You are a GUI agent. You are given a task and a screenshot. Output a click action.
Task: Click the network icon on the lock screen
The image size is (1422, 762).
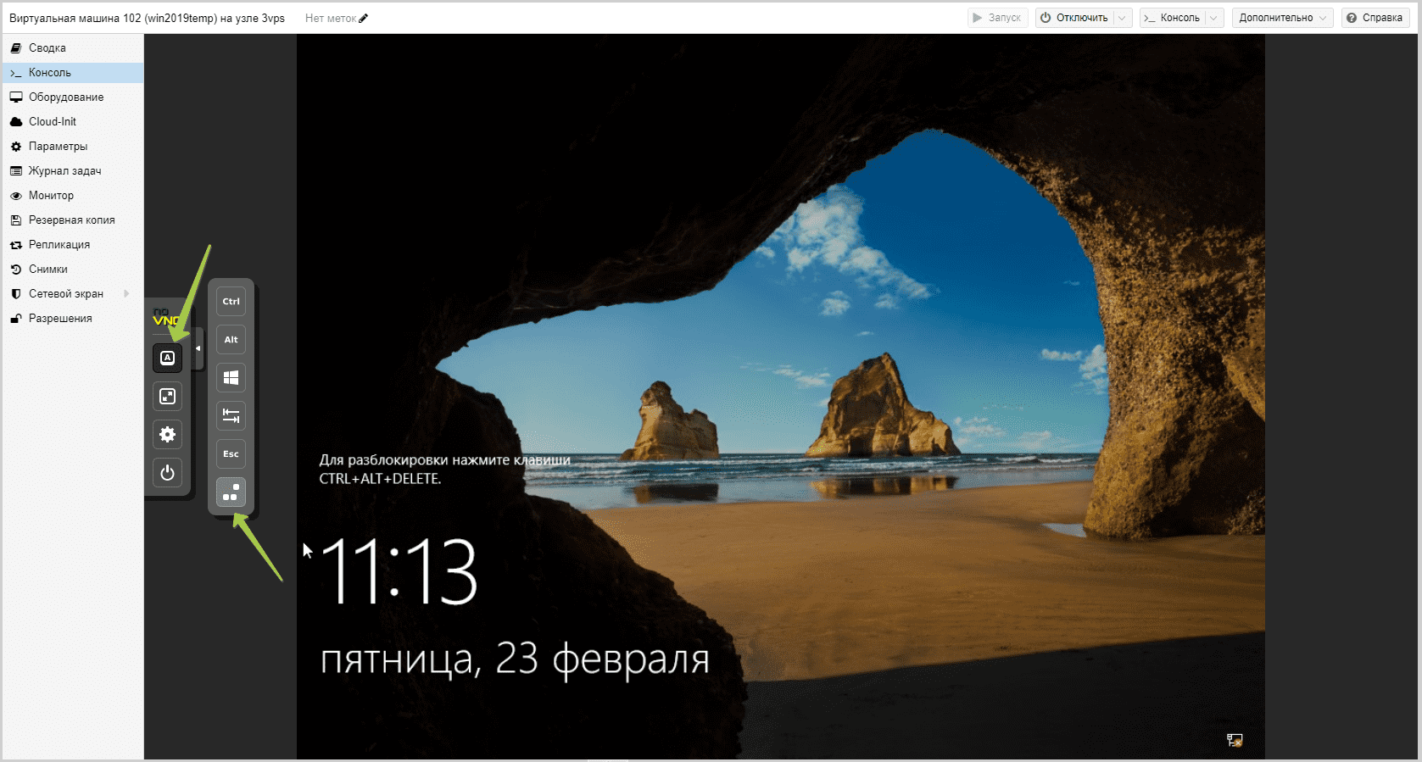tap(1235, 740)
